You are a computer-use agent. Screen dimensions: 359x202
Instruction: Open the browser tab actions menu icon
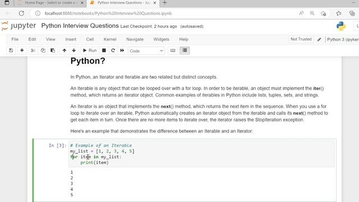point(7,3)
